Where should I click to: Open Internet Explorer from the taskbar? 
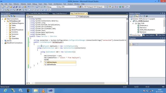coord(5,91)
